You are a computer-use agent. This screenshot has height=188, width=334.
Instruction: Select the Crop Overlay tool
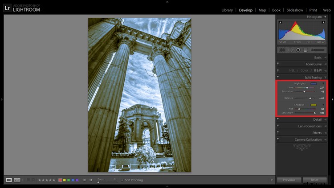(x=282, y=50)
